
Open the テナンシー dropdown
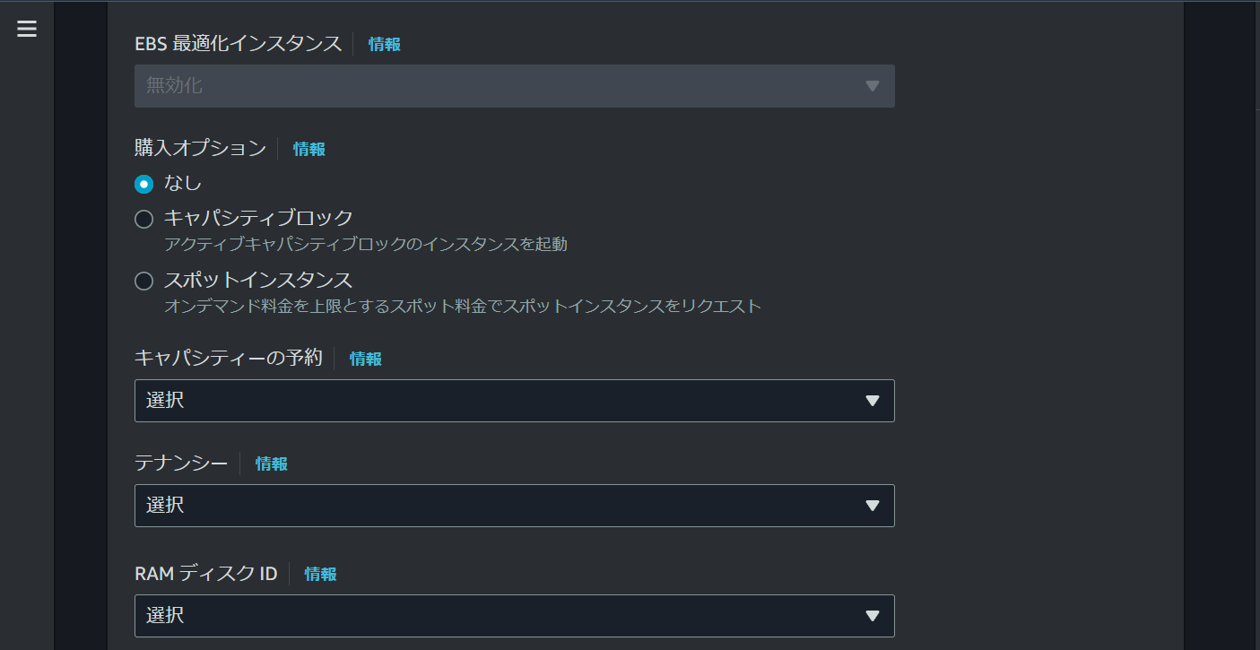tap(514, 506)
